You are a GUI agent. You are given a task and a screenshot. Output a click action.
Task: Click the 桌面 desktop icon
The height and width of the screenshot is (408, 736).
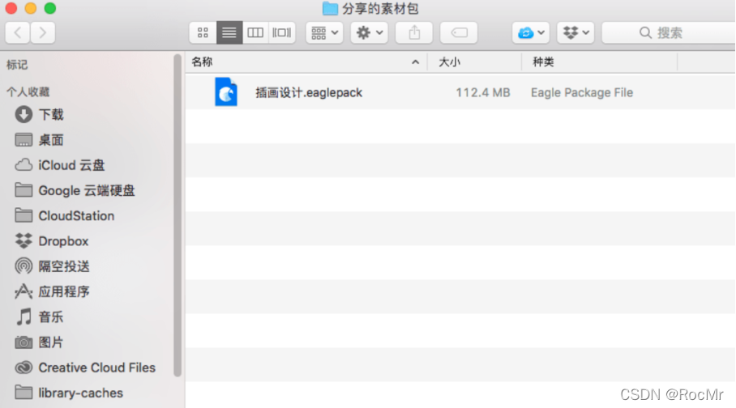[x=24, y=140]
